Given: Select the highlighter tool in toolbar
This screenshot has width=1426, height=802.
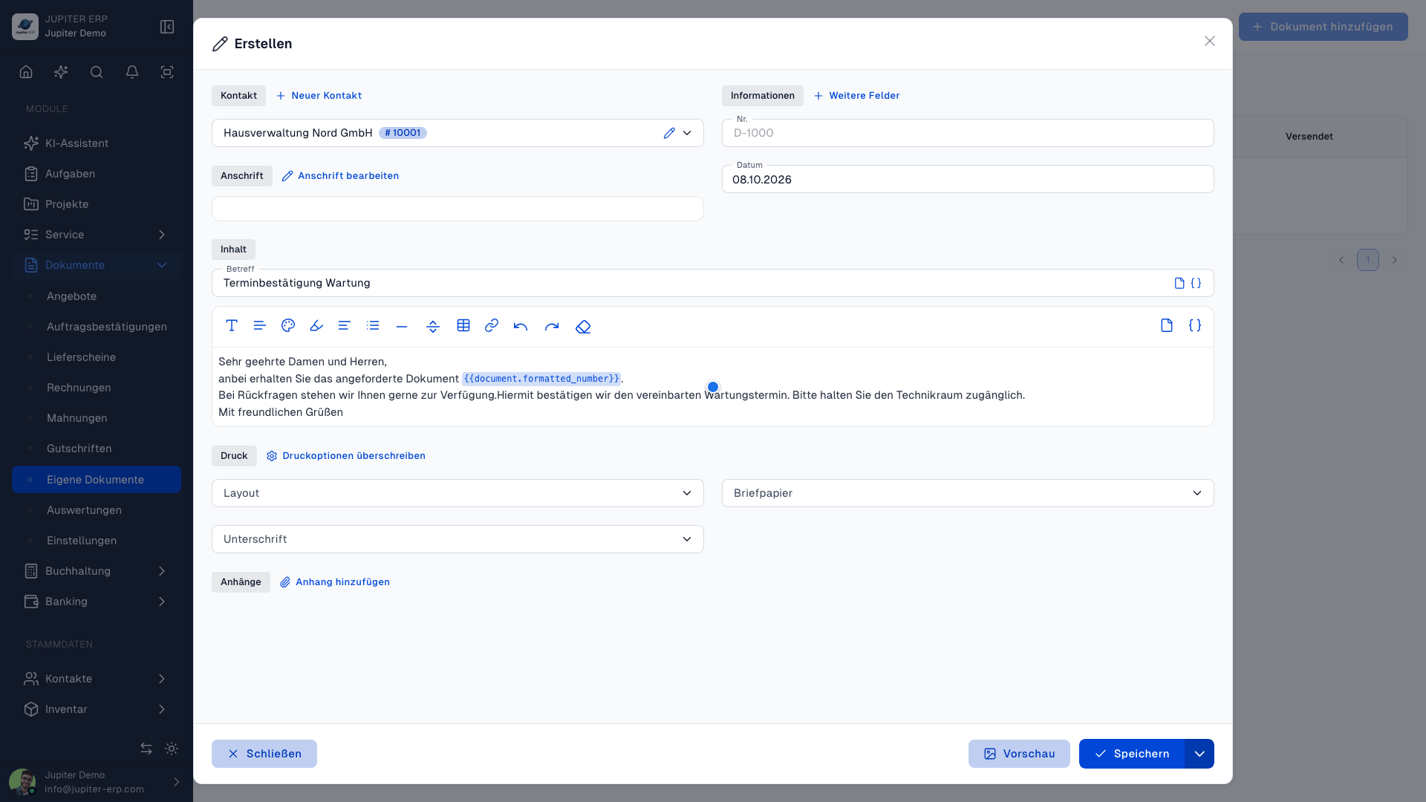Looking at the screenshot, I should coord(316,326).
